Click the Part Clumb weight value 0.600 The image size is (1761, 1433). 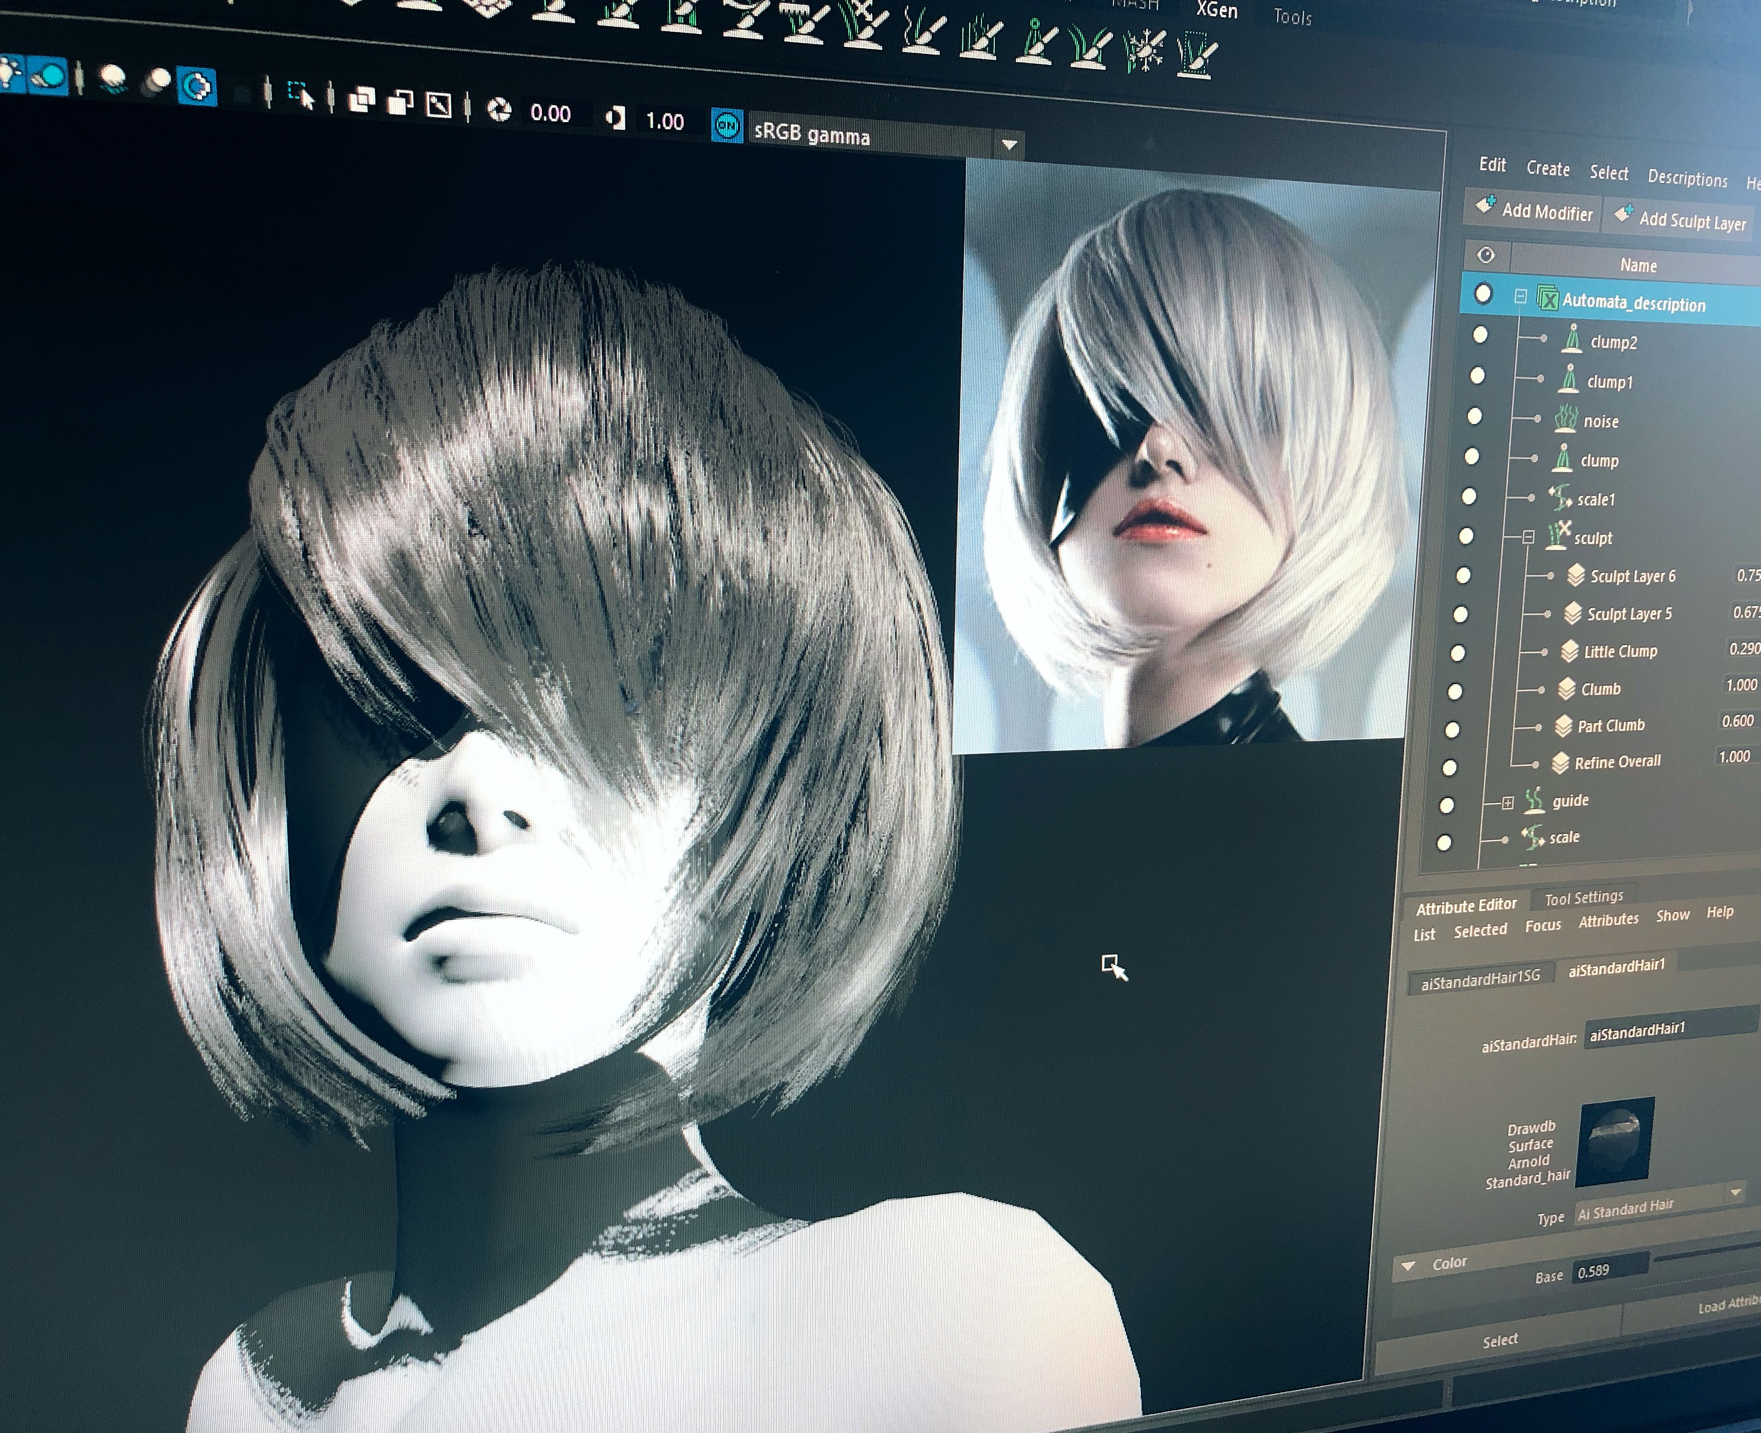pyautogui.click(x=1737, y=721)
